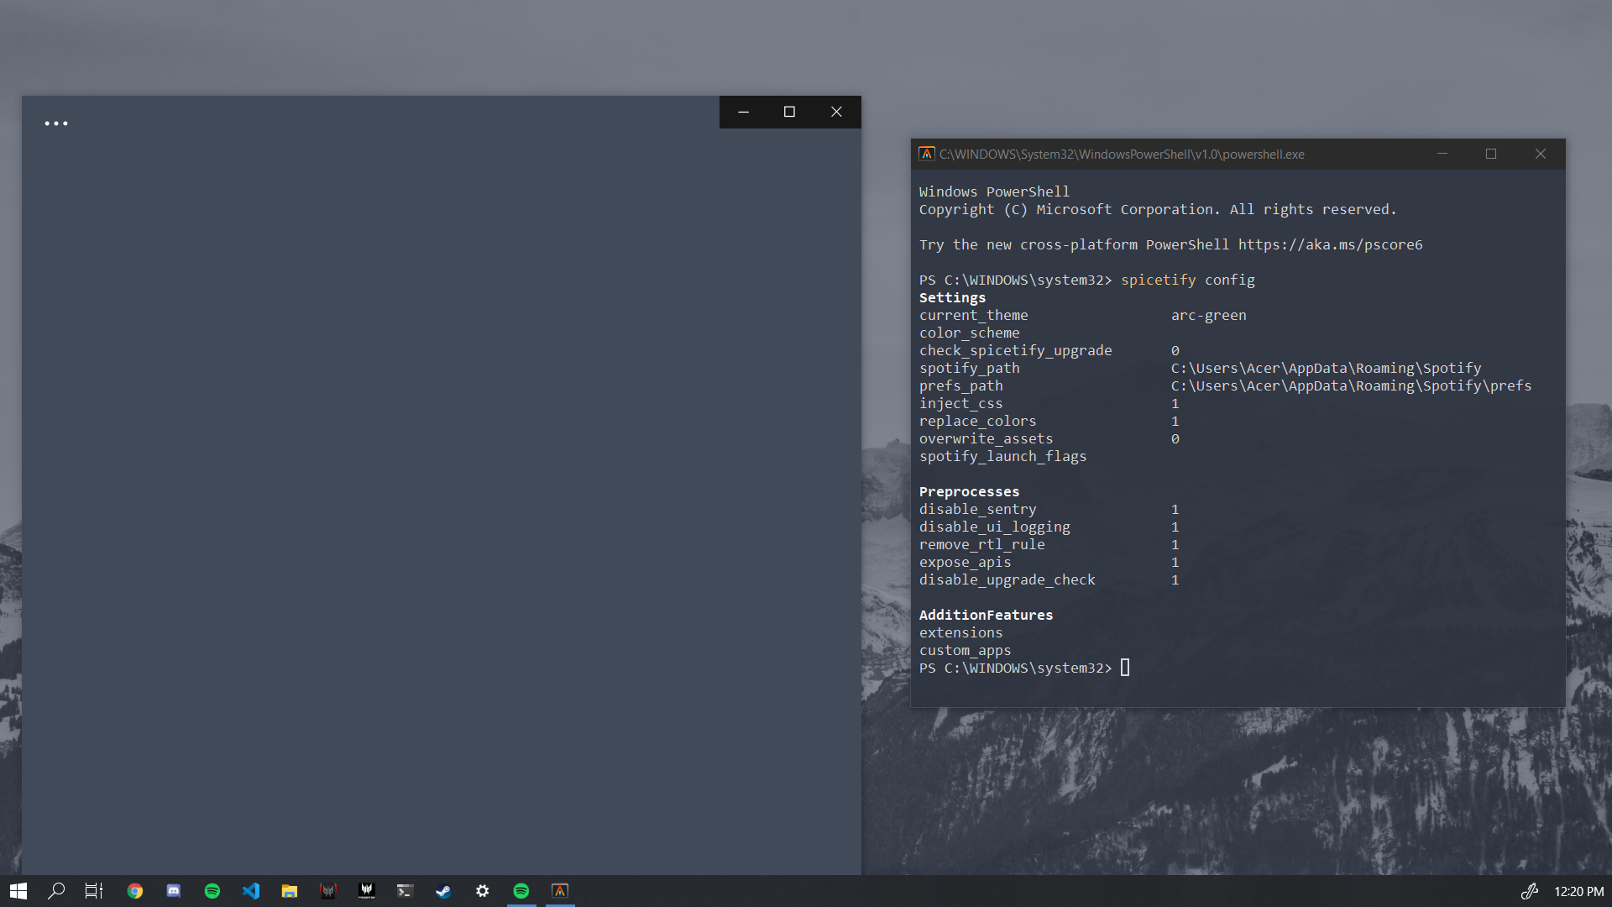The width and height of the screenshot is (1612, 907).
Task: Launch Visual Studio Code from the taskbar
Action: 251,890
